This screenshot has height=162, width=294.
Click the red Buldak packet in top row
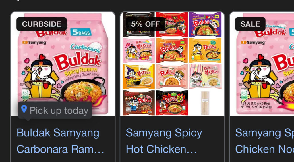coord(172,25)
